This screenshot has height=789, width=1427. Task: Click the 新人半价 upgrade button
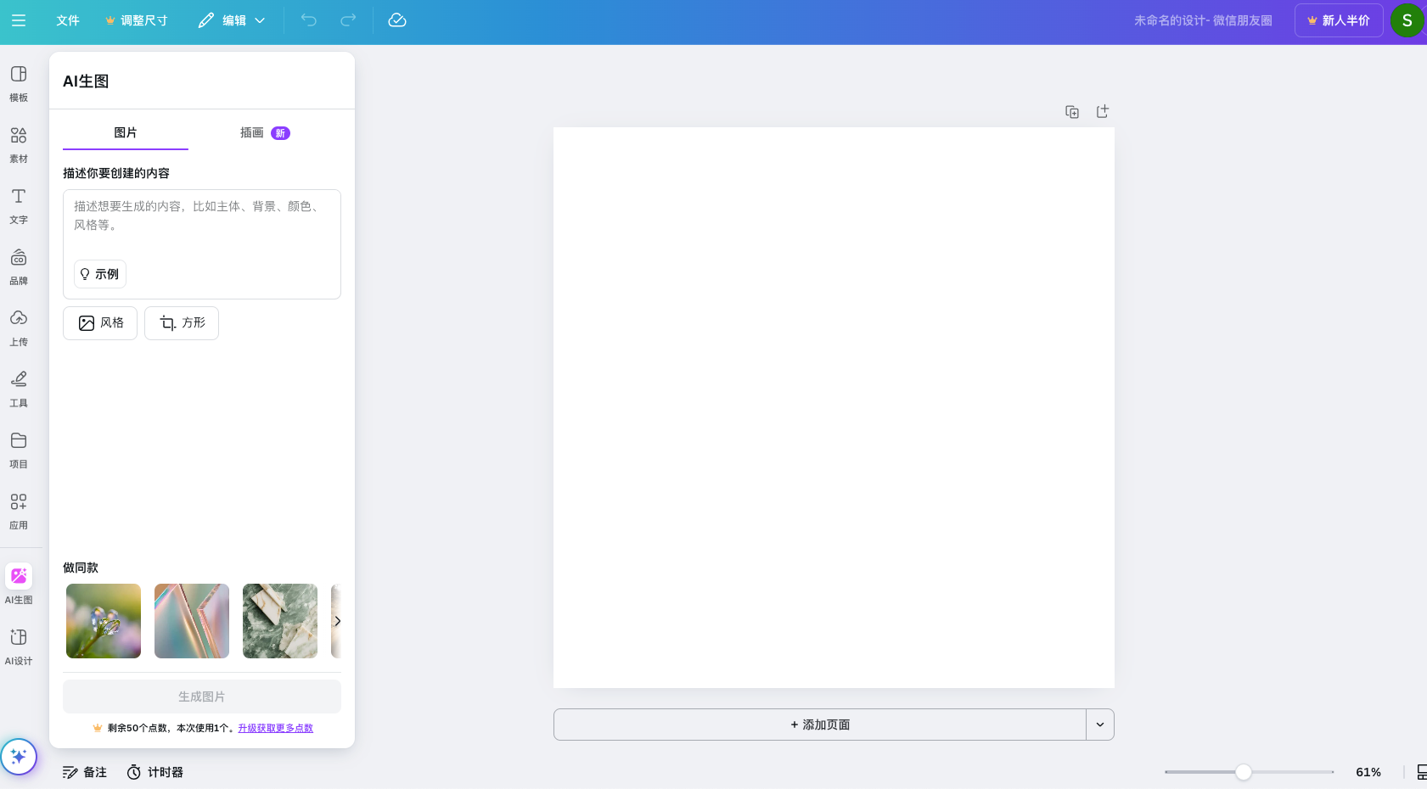1338,20
